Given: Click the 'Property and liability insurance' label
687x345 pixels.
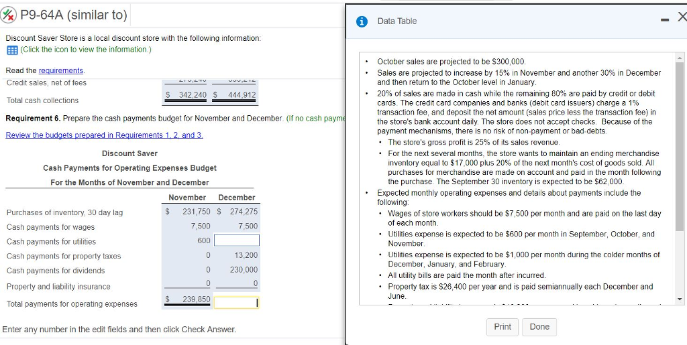Looking at the screenshot, I should (x=58, y=287).
